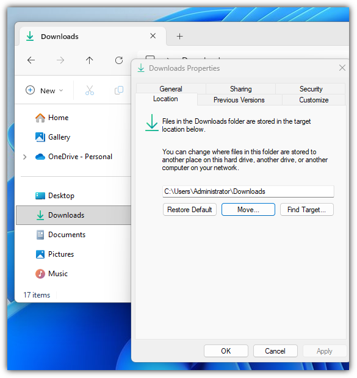Switch to the Sharing tab
This screenshot has height=378, width=357.
pyautogui.click(x=240, y=89)
